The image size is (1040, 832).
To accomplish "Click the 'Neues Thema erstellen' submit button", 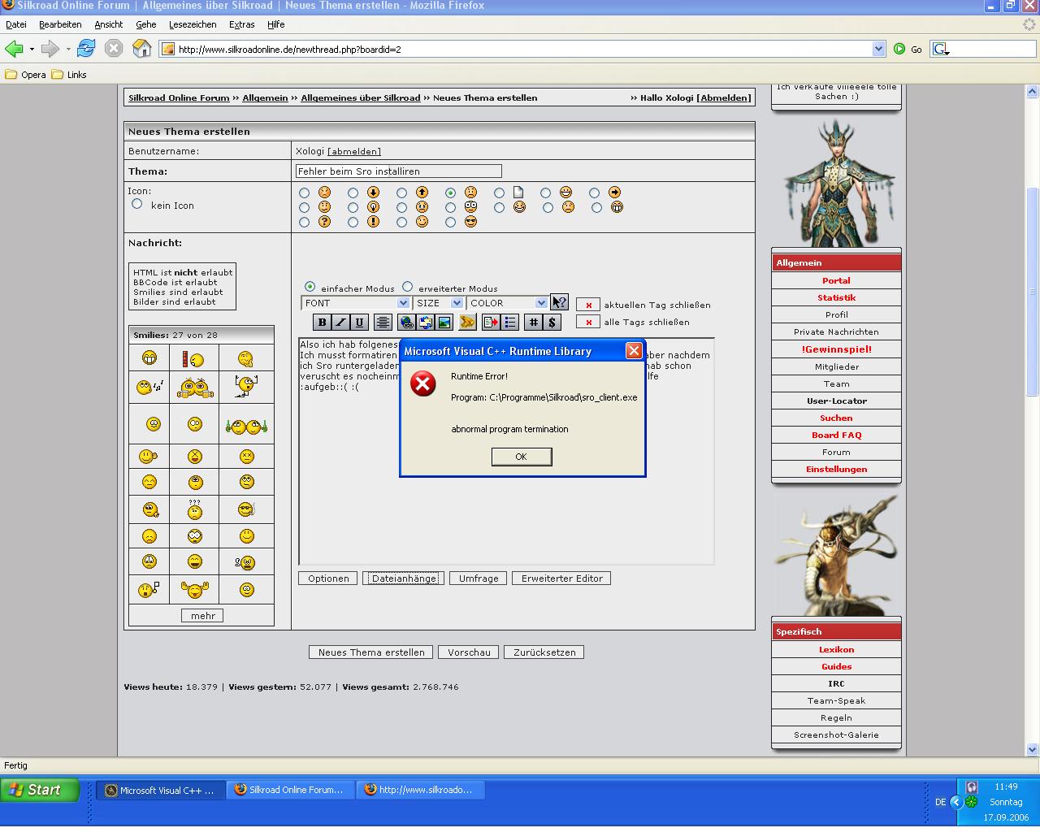I will coord(371,652).
